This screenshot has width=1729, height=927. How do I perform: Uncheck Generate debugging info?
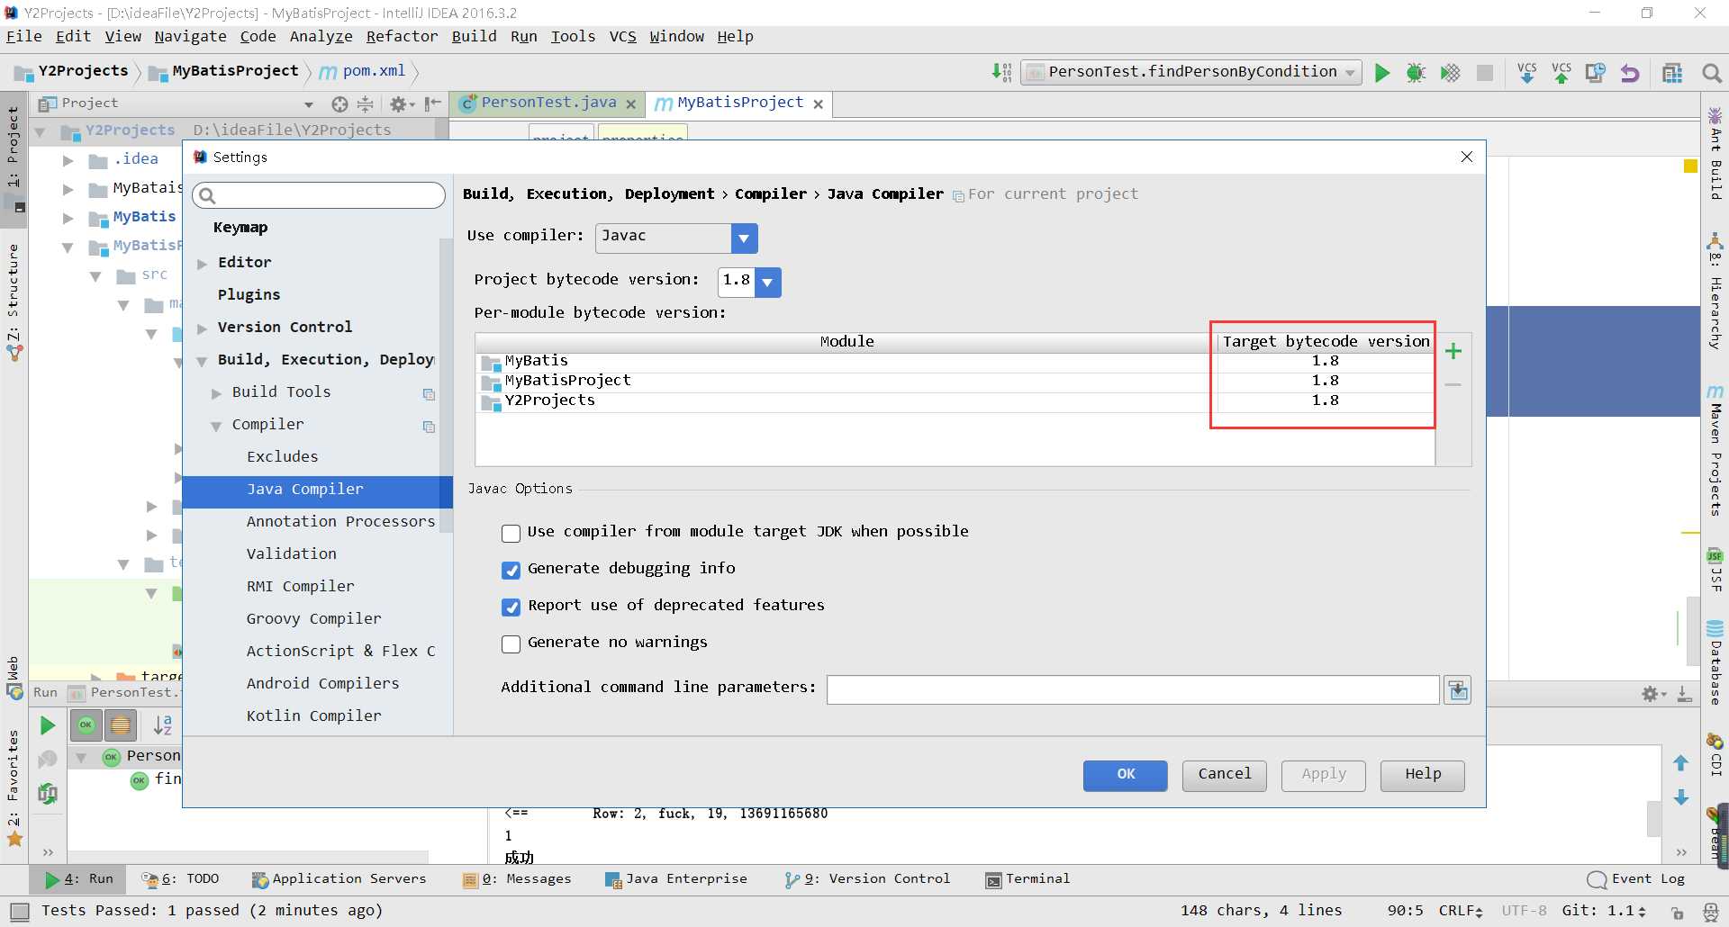(x=511, y=570)
